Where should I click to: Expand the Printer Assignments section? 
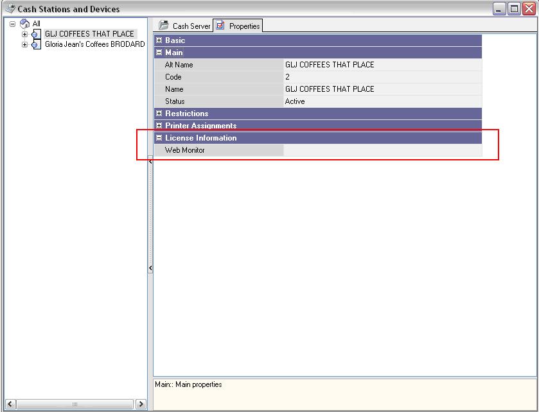[x=159, y=125]
